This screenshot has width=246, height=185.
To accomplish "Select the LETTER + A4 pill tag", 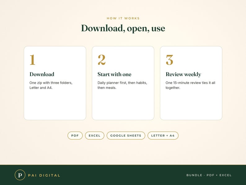I will pos(163,135).
